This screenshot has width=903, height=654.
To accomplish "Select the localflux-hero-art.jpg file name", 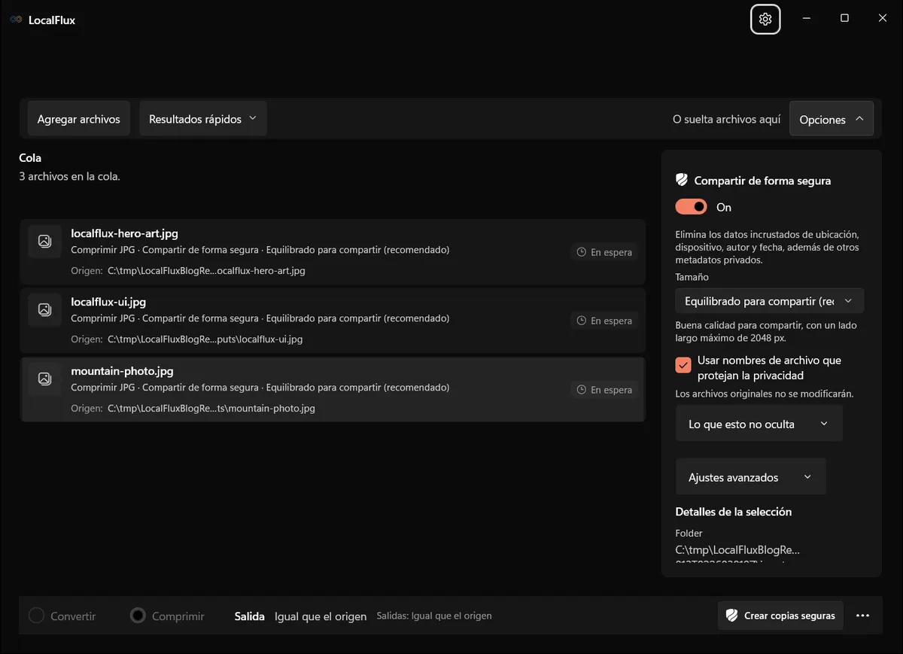I will [x=124, y=233].
